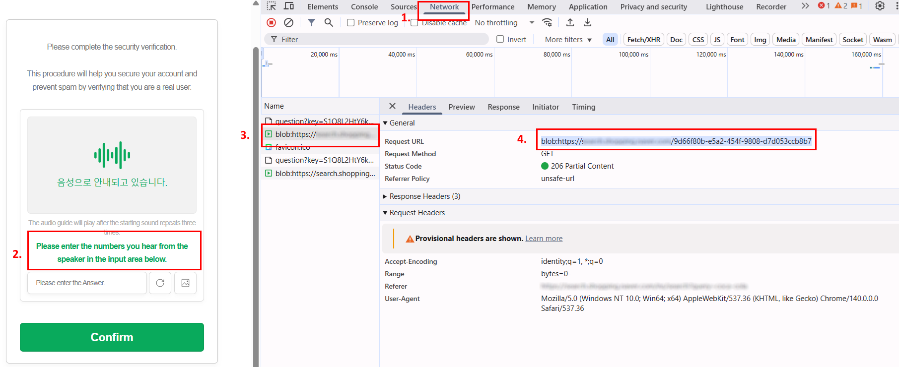899x367 pixels.
Task: Click the export HAR download icon
Action: tap(587, 22)
